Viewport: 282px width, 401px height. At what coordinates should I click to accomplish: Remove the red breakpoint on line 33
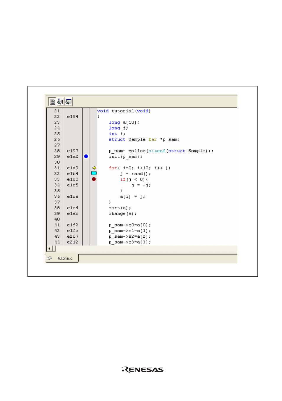(94, 179)
